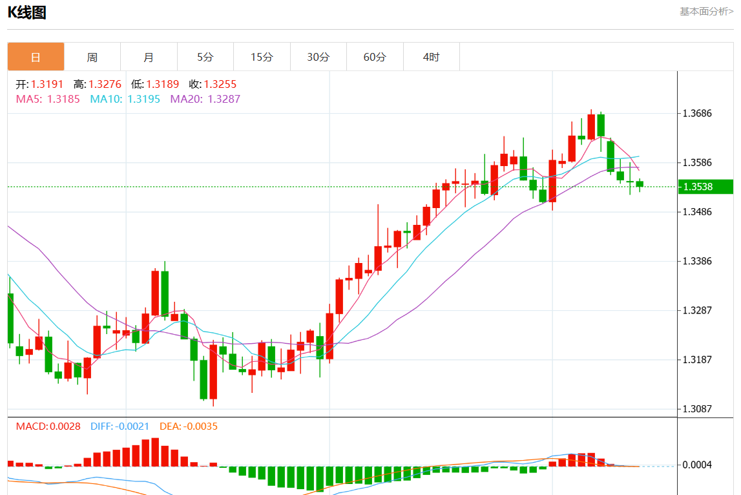Open the 15分 interval tab
The width and height of the screenshot is (741, 495).
pyautogui.click(x=262, y=57)
